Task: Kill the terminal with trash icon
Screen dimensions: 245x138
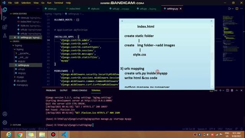Action: [232, 90]
